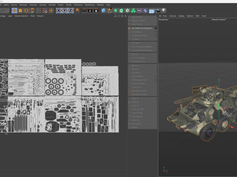Toggle the Z axis lock

pyautogui.click(x=71, y=11)
